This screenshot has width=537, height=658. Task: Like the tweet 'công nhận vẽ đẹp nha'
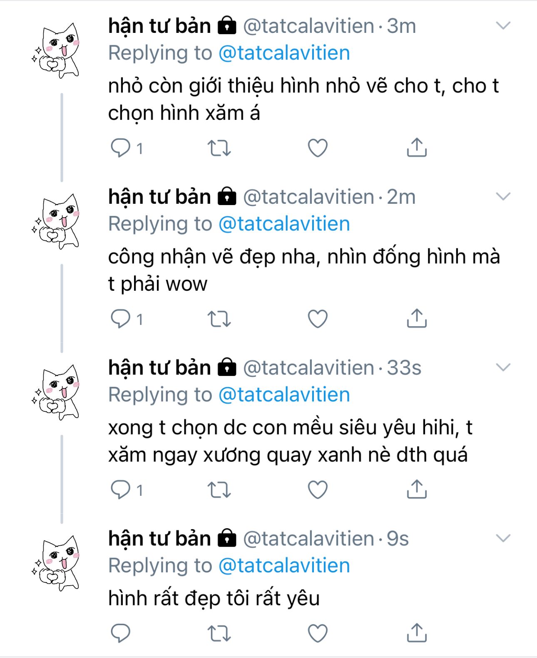(x=318, y=319)
